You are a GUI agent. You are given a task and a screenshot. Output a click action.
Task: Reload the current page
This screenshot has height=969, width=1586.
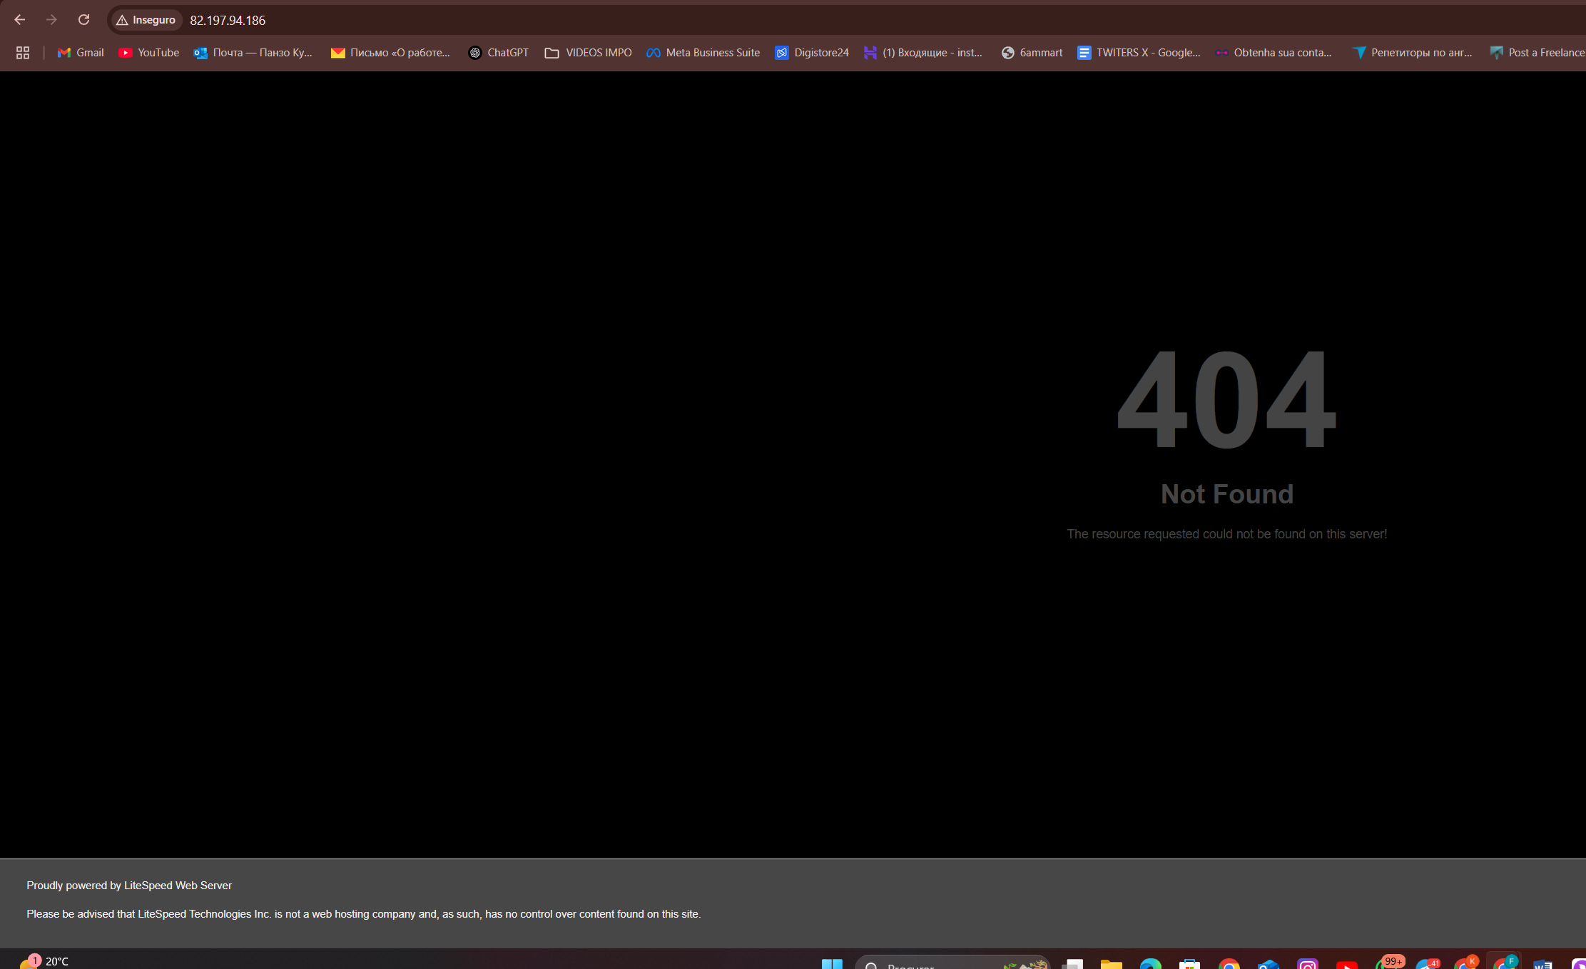83,20
